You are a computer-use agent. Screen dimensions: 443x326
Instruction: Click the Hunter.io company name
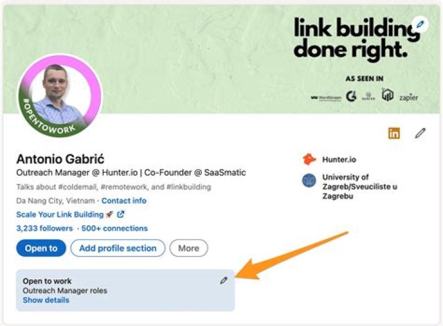pos(339,159)
